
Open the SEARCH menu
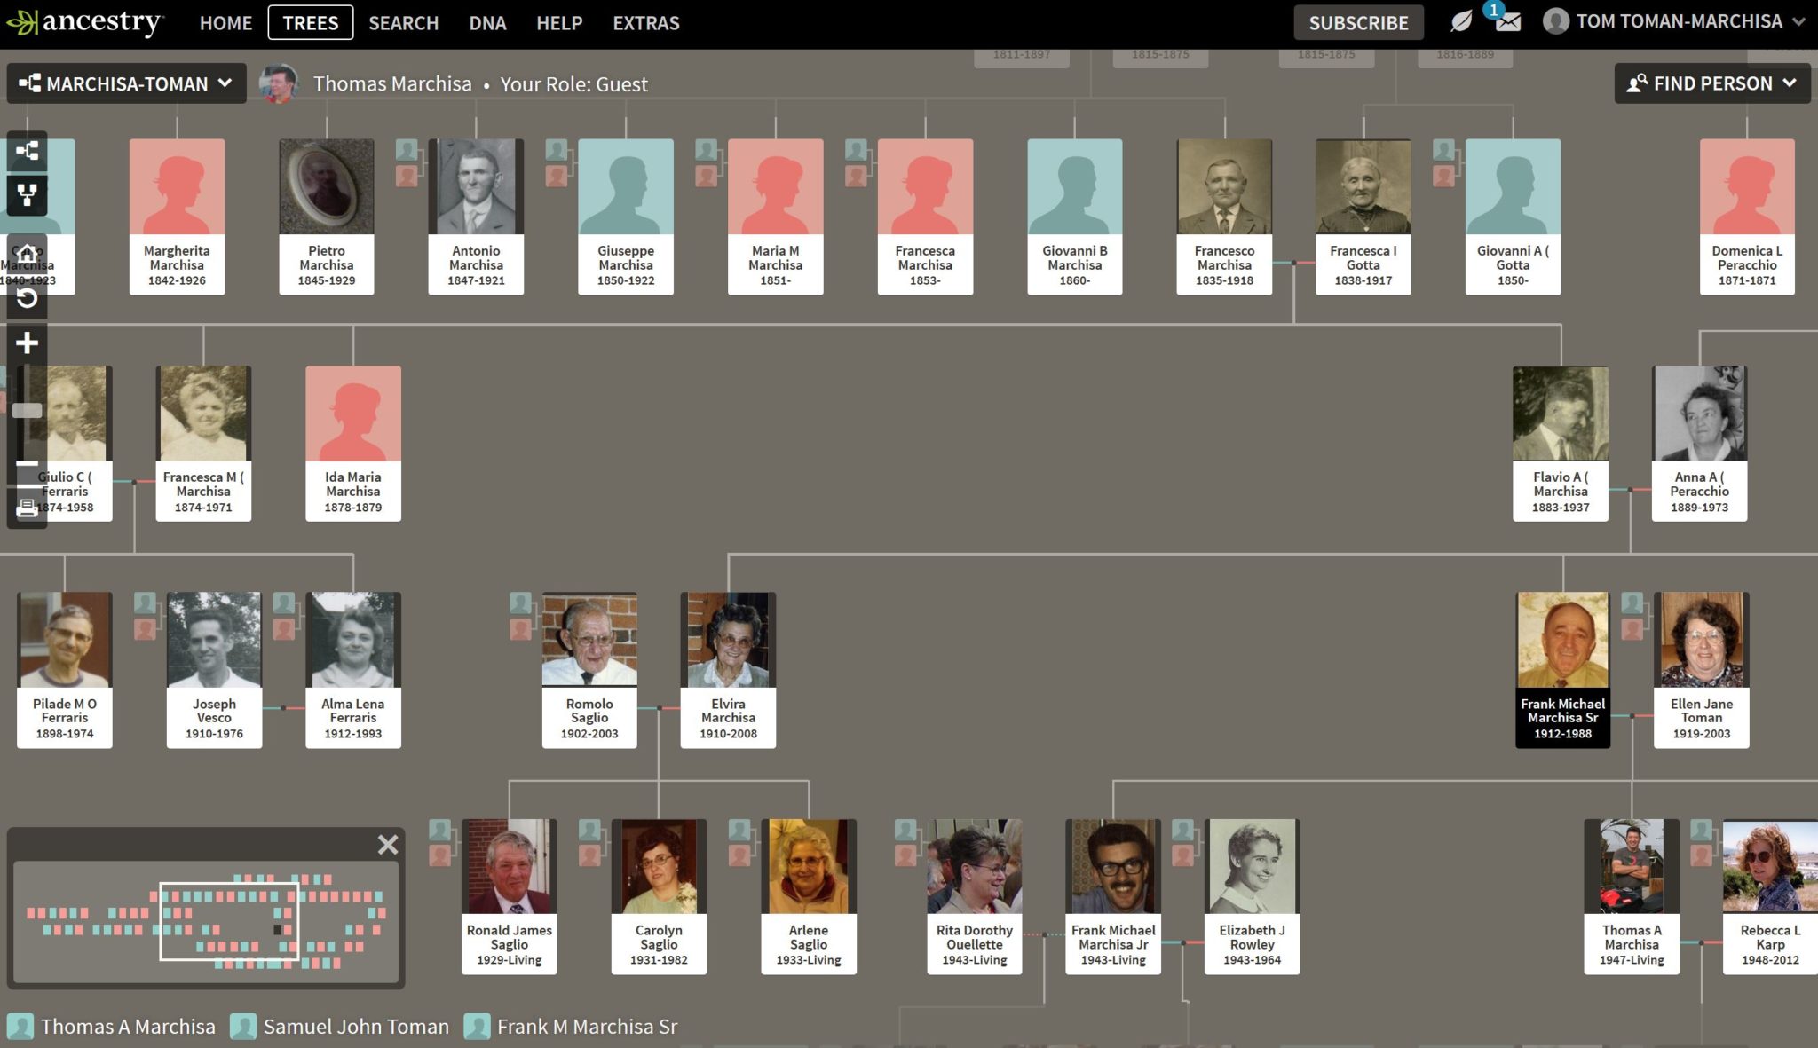click(x=403, y=23)
